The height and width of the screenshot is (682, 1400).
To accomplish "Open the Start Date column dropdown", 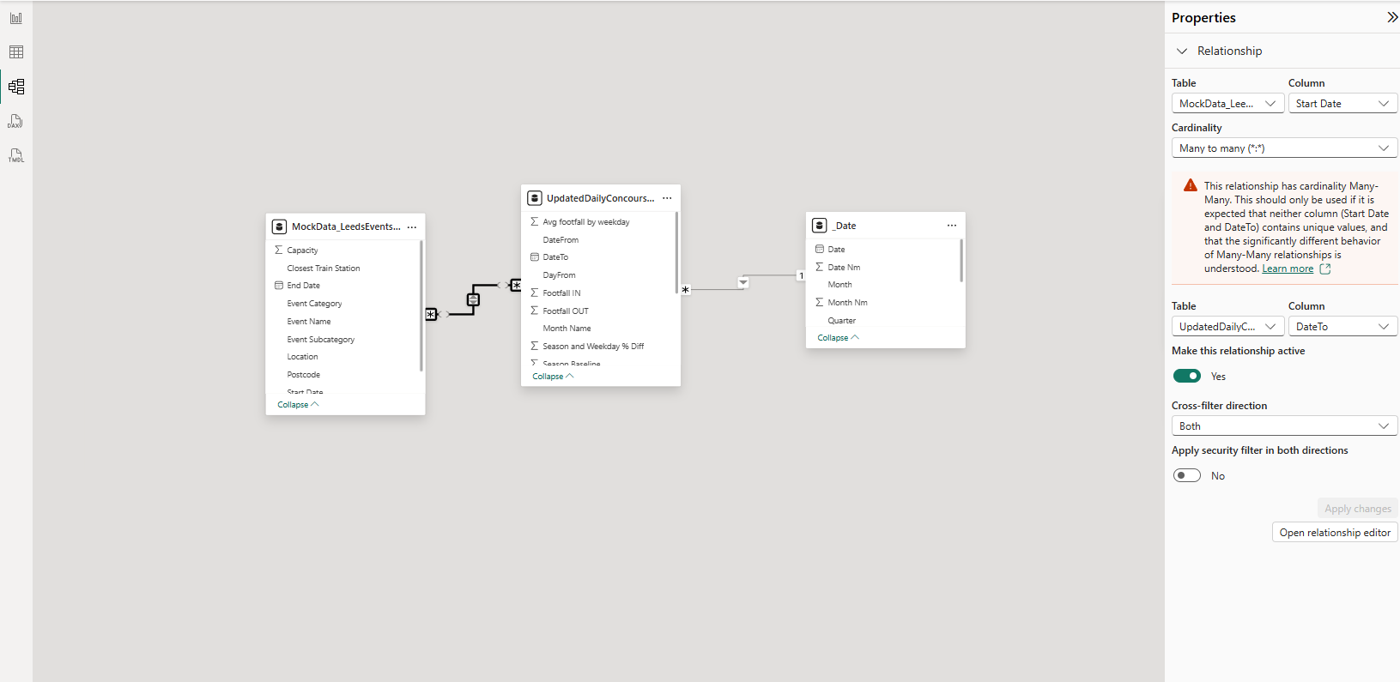I will tap(1342, 104).
